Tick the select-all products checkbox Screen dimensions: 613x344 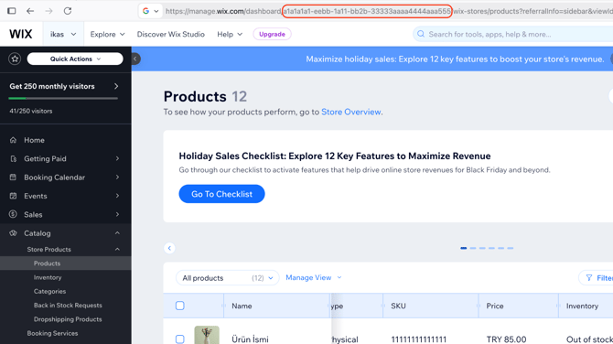click(180, 306)
